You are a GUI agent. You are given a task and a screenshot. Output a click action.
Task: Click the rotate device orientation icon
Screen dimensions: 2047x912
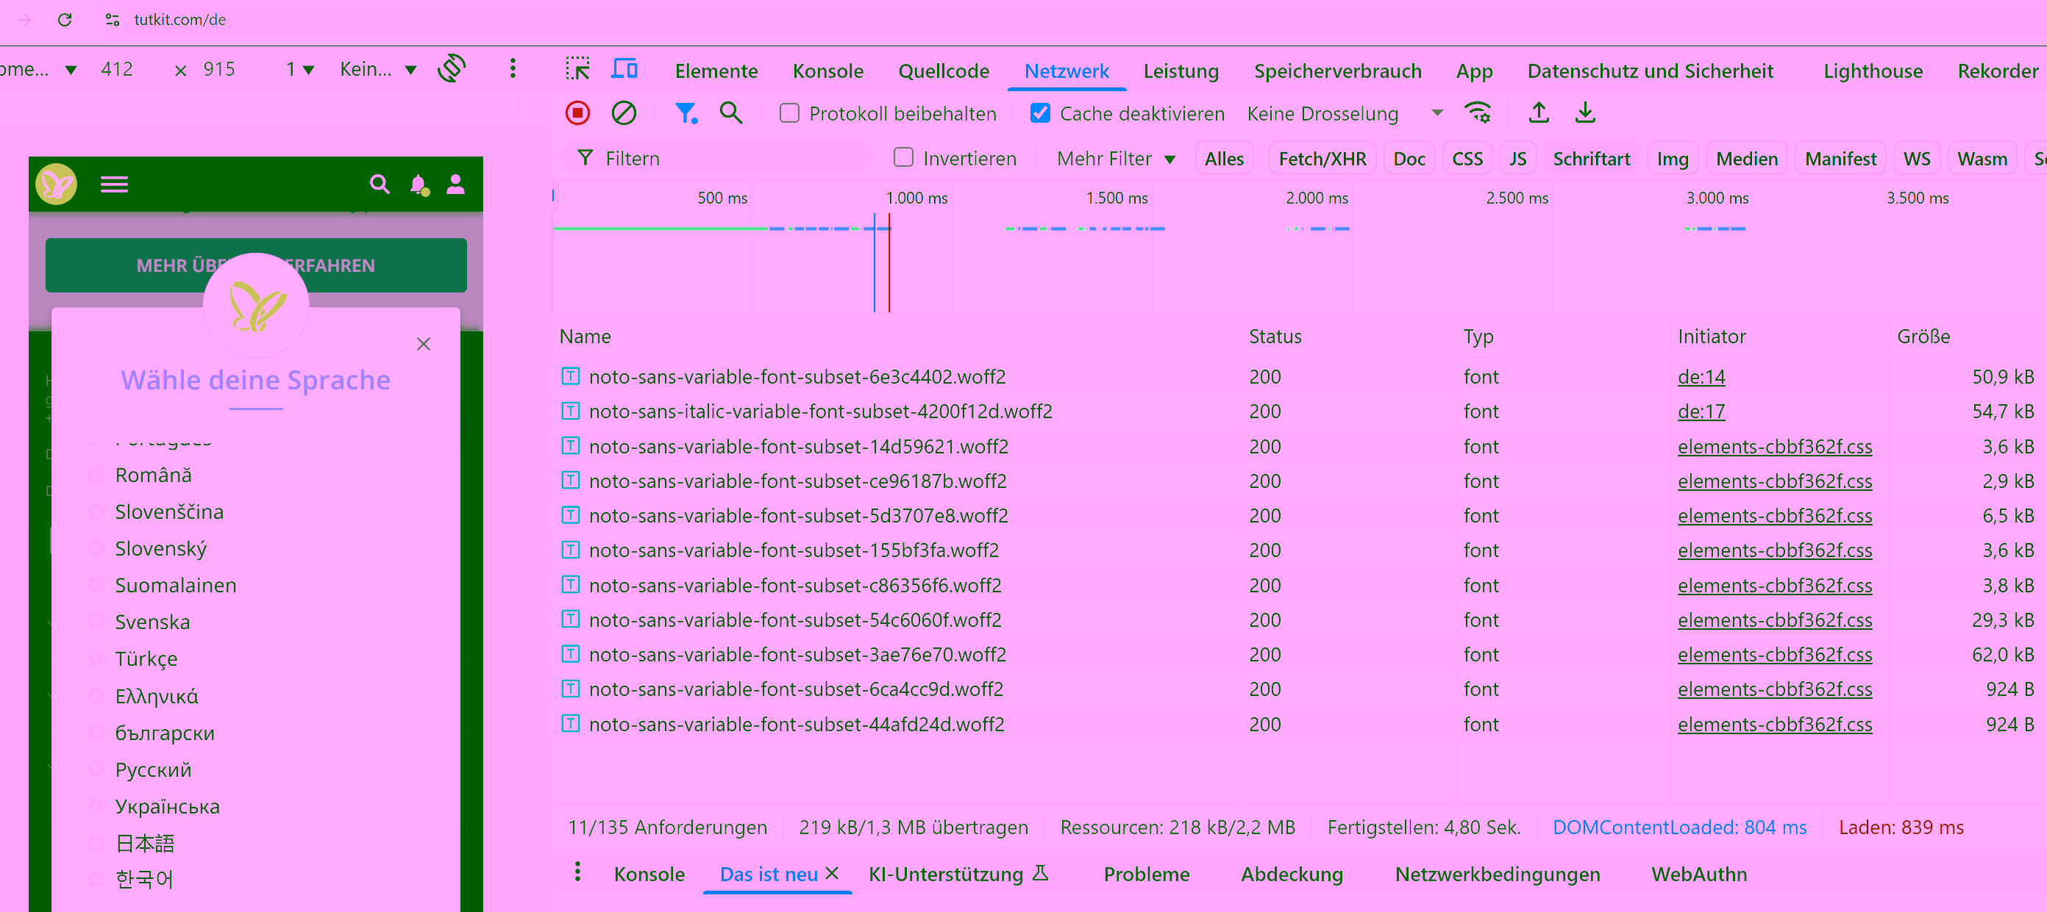(452, 69)
